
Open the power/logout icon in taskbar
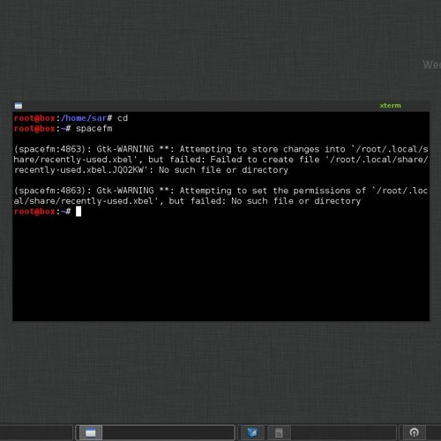click(x=415, y=433)
